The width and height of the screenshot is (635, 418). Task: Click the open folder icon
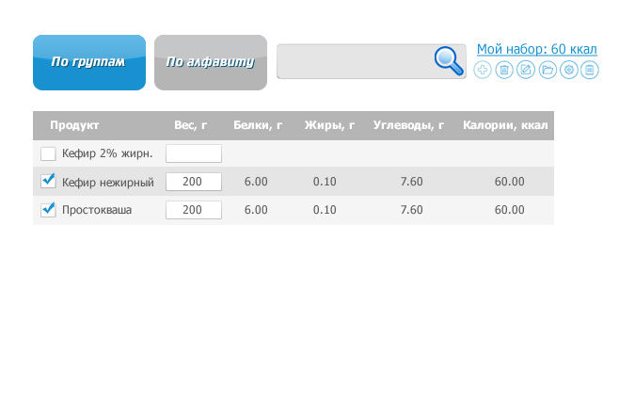tap(548, 70)
